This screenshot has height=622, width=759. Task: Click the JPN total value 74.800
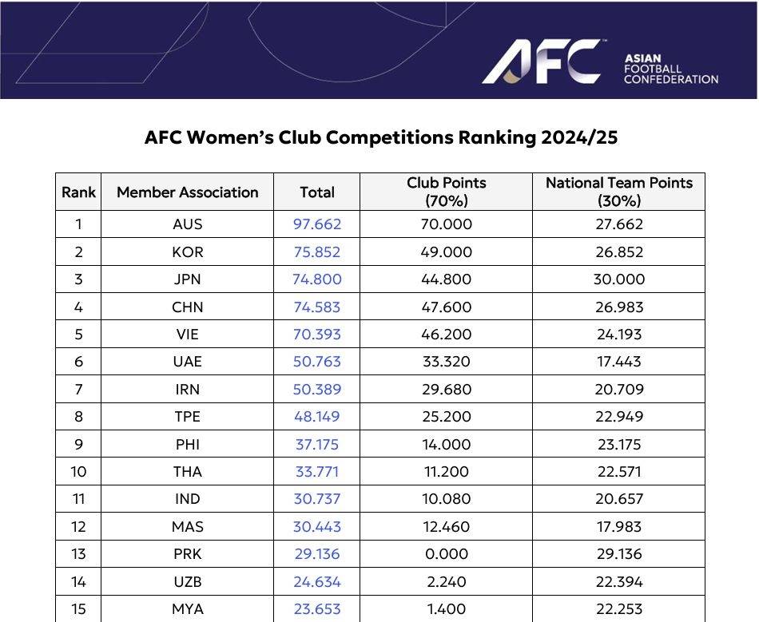[317, 279]
